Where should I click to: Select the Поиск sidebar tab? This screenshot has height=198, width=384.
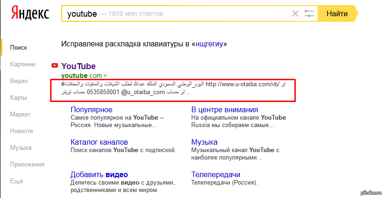pos(19,47)
